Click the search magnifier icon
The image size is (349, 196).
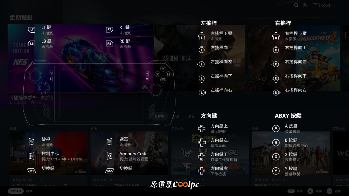[296, 5]
